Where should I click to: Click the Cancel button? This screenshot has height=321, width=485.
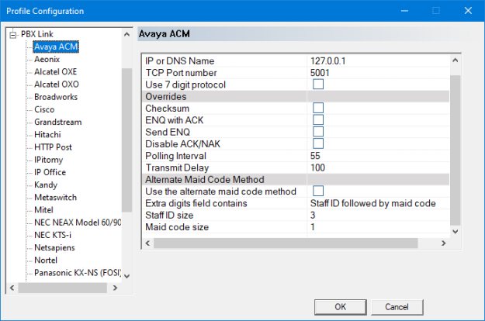click(397, 306)
